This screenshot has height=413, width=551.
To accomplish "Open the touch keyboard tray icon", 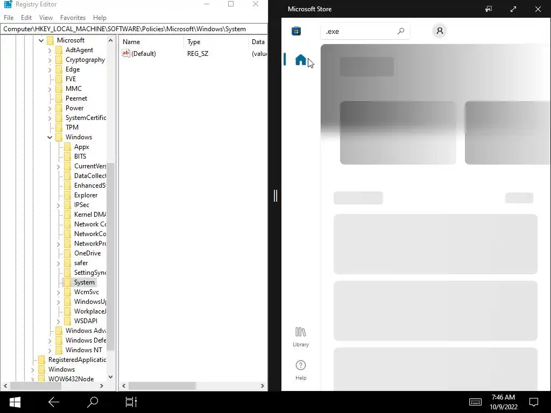I will click(x=475, y=402).
